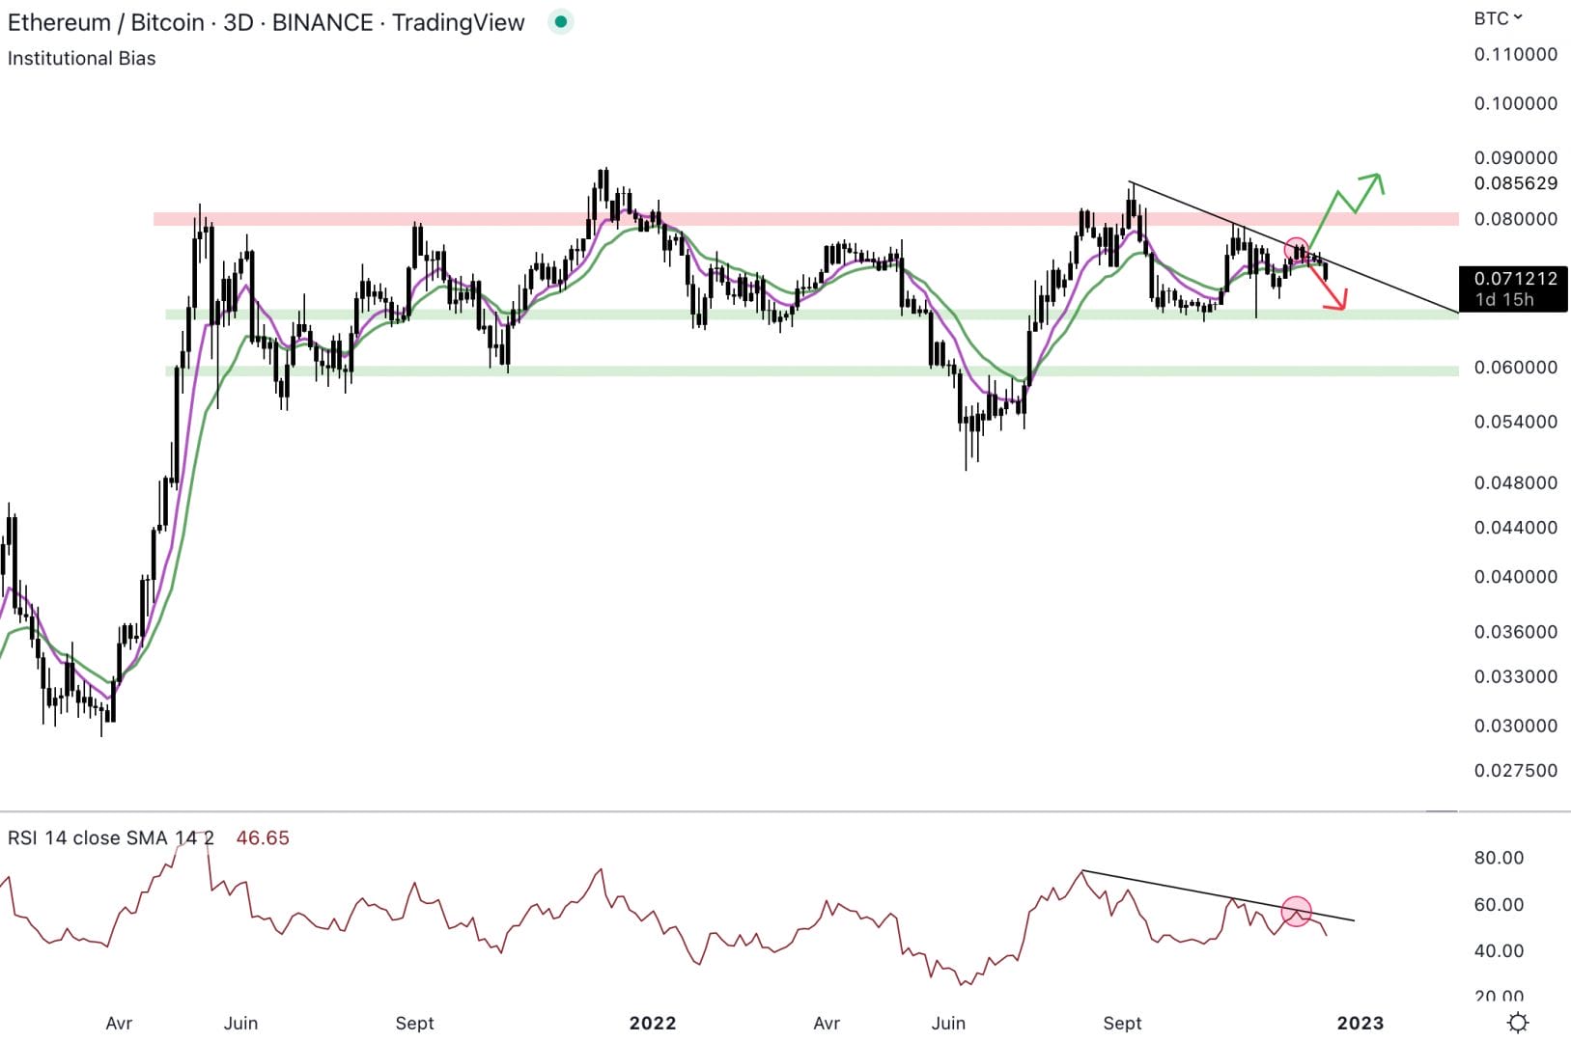Click the RSI 14 close SMA label
This screenshot has height=1042, width=1571.
(x=111, y=838)
